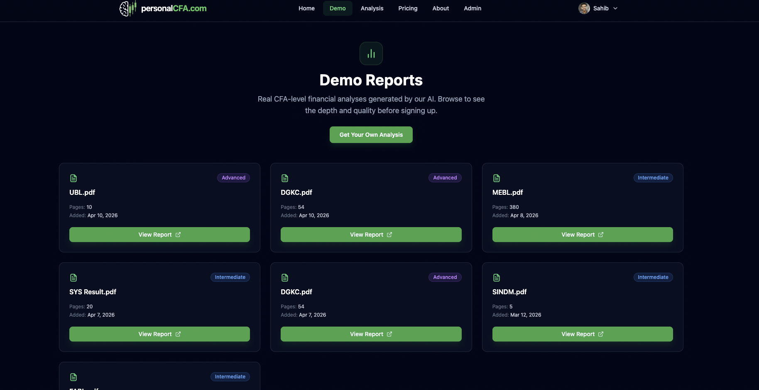Click external-link icon in SINDM.pdf View Report
Viewport: 759px width, 390px height.
[601, 334]
